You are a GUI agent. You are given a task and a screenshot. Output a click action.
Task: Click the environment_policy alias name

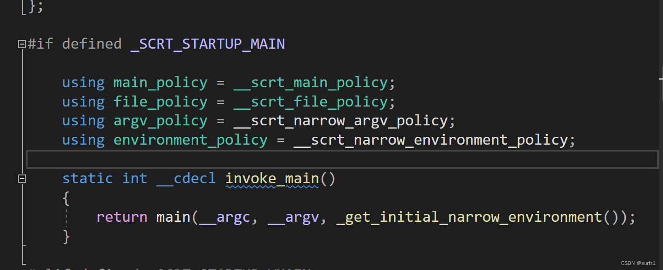pos(190,140)
